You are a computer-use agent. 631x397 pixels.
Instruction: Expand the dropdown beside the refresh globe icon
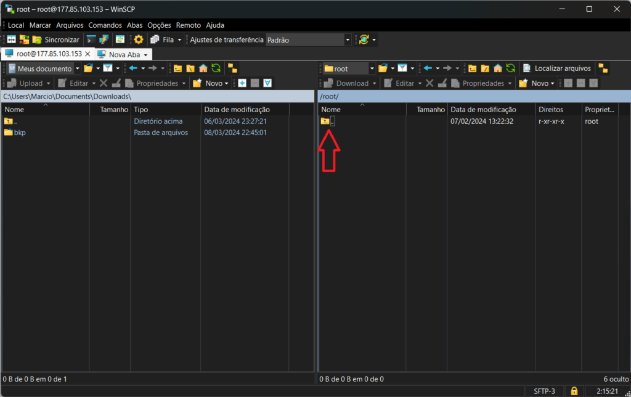click(x=374, y=39)
